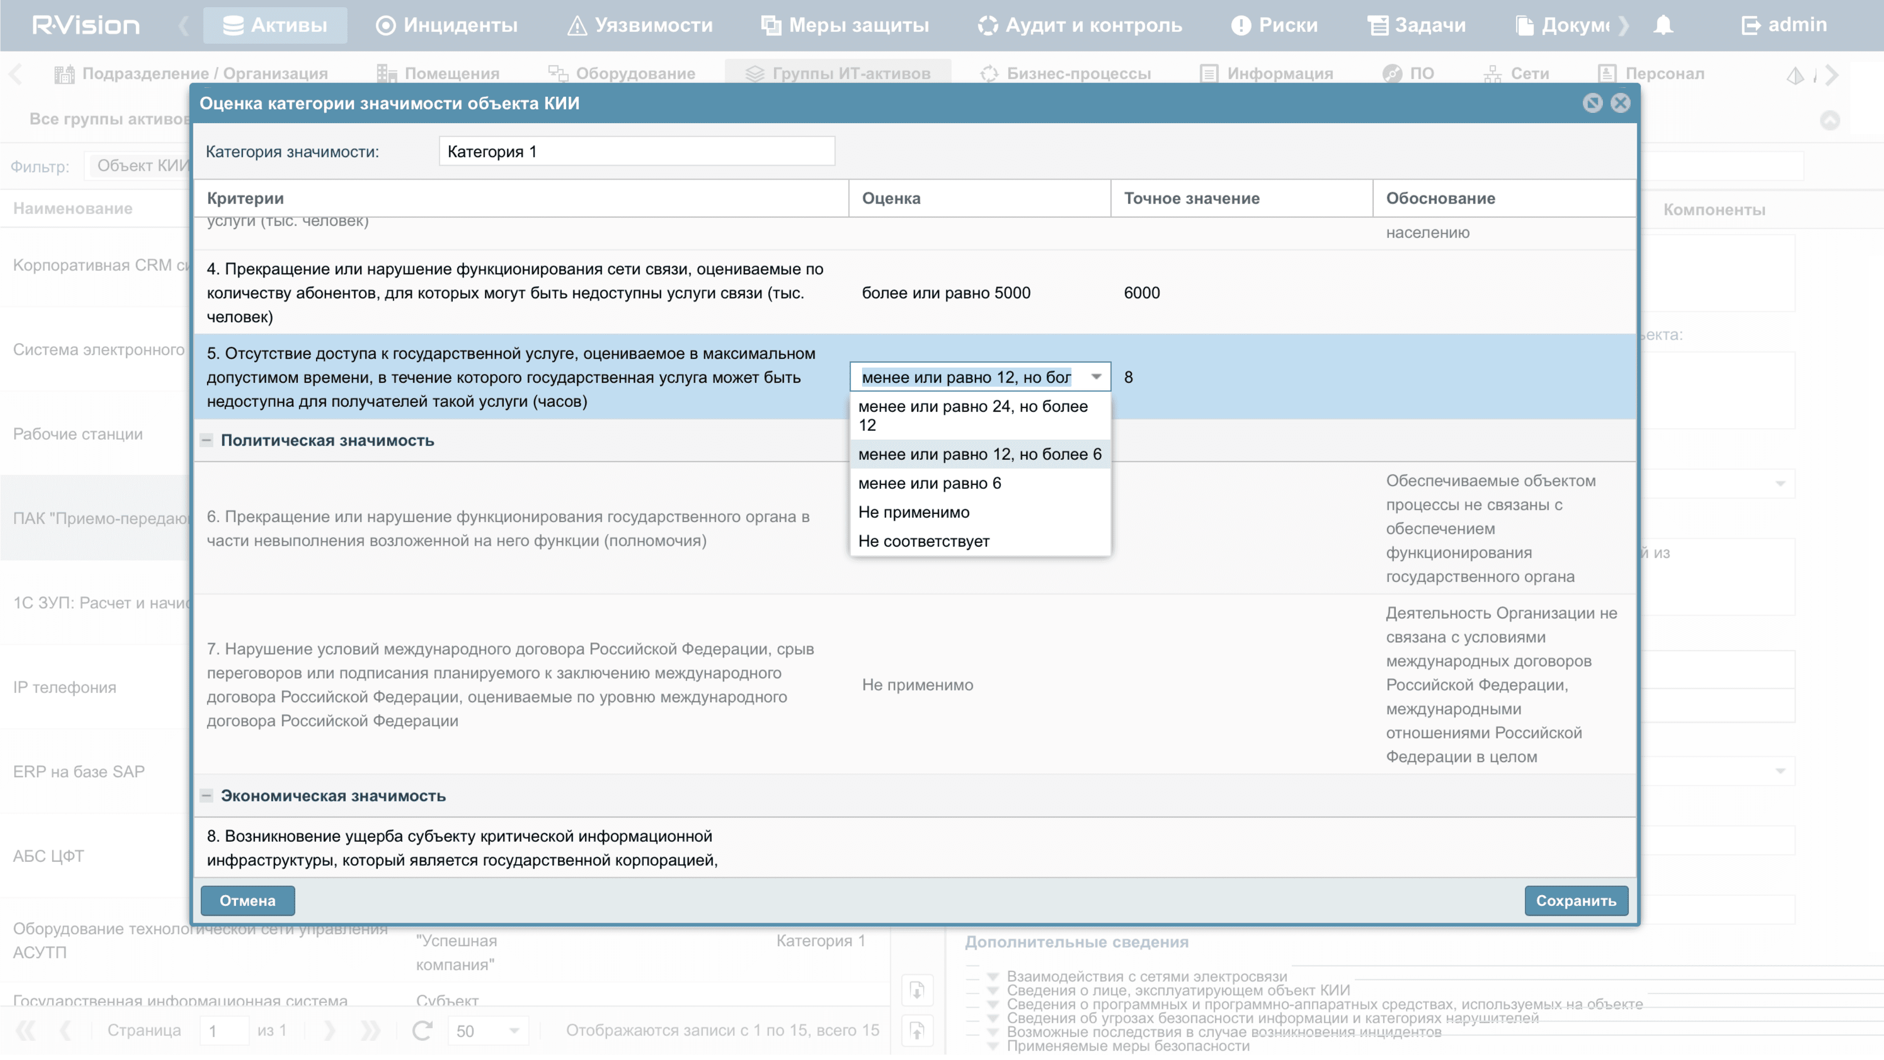The width and height of the screenshot is (1884, 1060).
Task: Select the IP телефония row
Action: point(95,687)
